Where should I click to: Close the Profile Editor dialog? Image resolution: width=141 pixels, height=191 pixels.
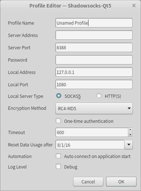(x=134, y=5)
